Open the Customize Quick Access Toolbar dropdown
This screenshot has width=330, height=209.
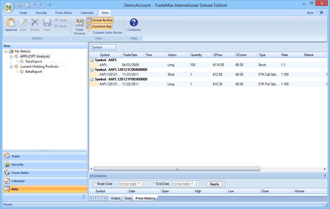click(50, 5)
